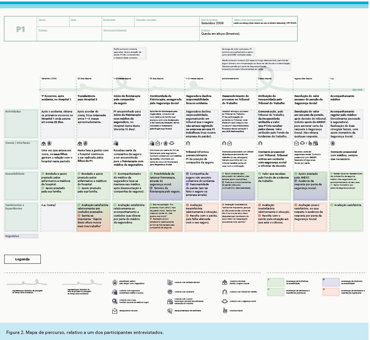Screen dimensions: 370x340
Task: Click the Background Profissional field
Action: click(x=116, y=30)
